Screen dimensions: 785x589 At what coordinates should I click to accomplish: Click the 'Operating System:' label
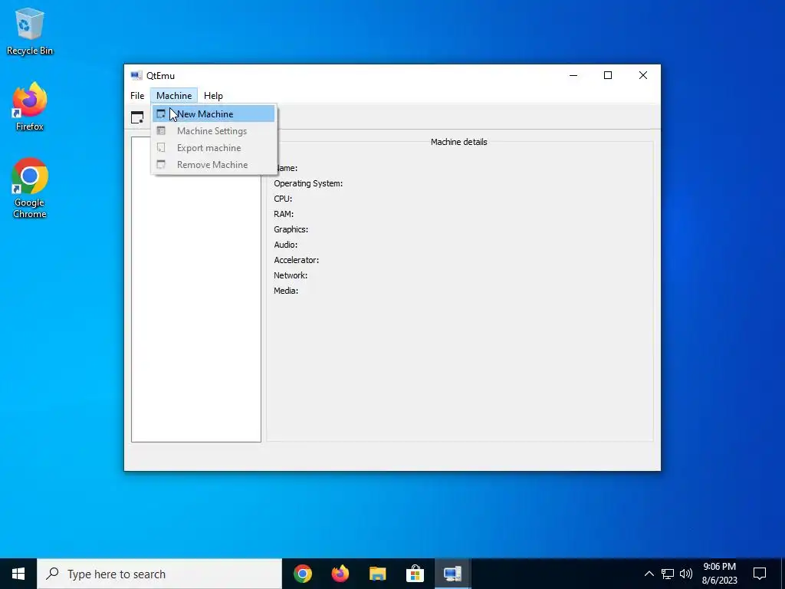click(308, 183)
